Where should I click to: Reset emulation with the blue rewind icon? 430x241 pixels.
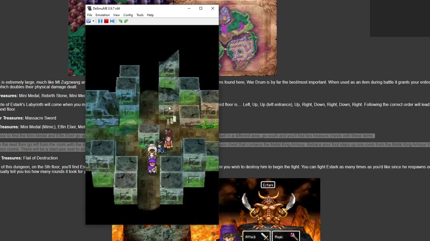(x=112, y=21)
